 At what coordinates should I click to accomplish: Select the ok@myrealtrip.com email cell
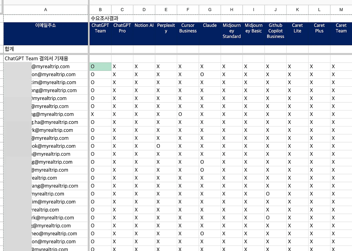click(x=46, y=146)
